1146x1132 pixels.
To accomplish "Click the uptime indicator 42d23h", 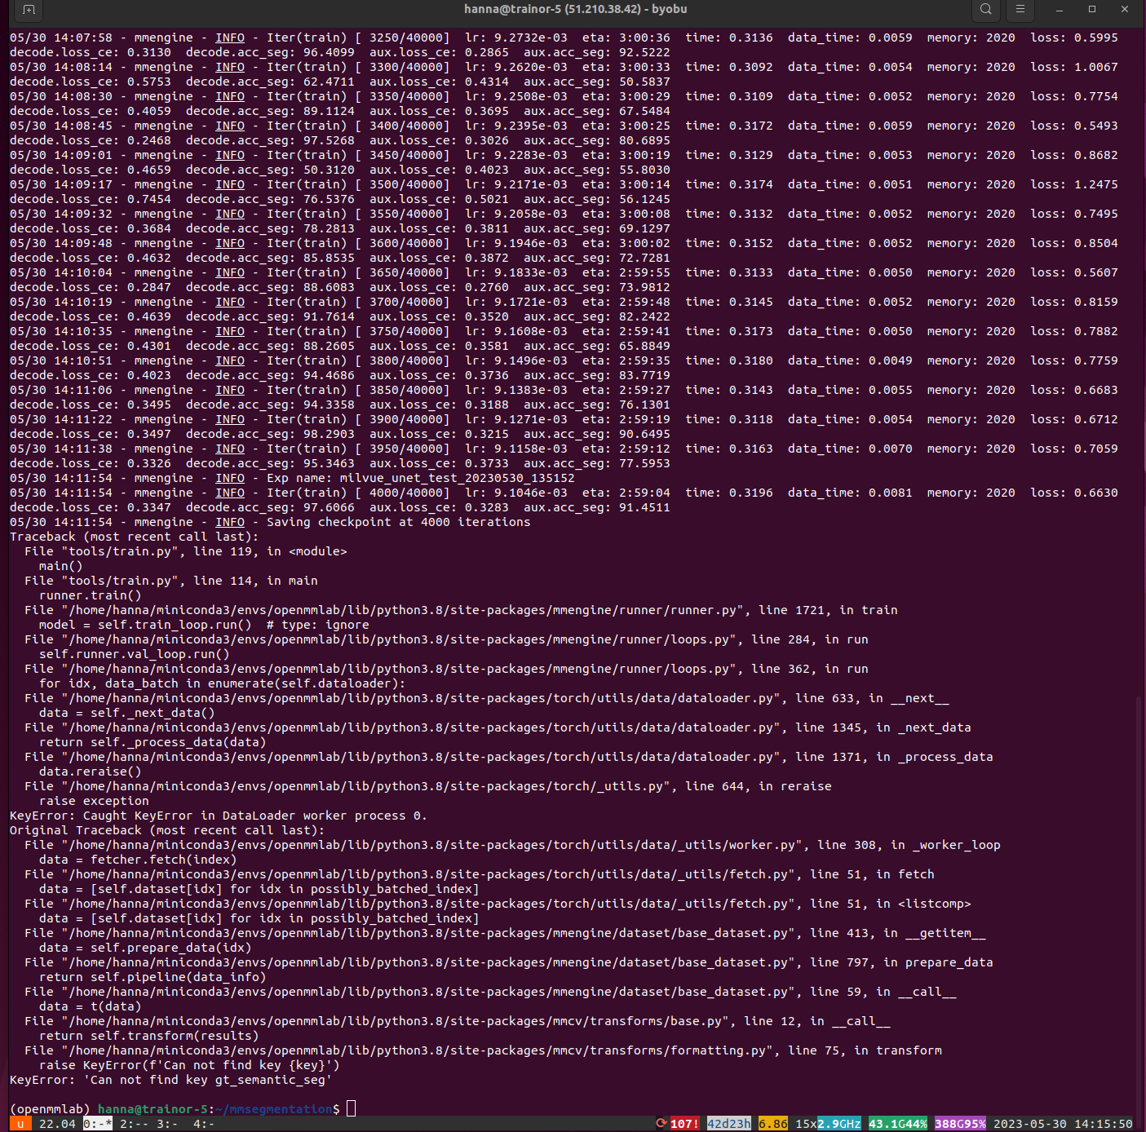I will tap(730, 1123).
